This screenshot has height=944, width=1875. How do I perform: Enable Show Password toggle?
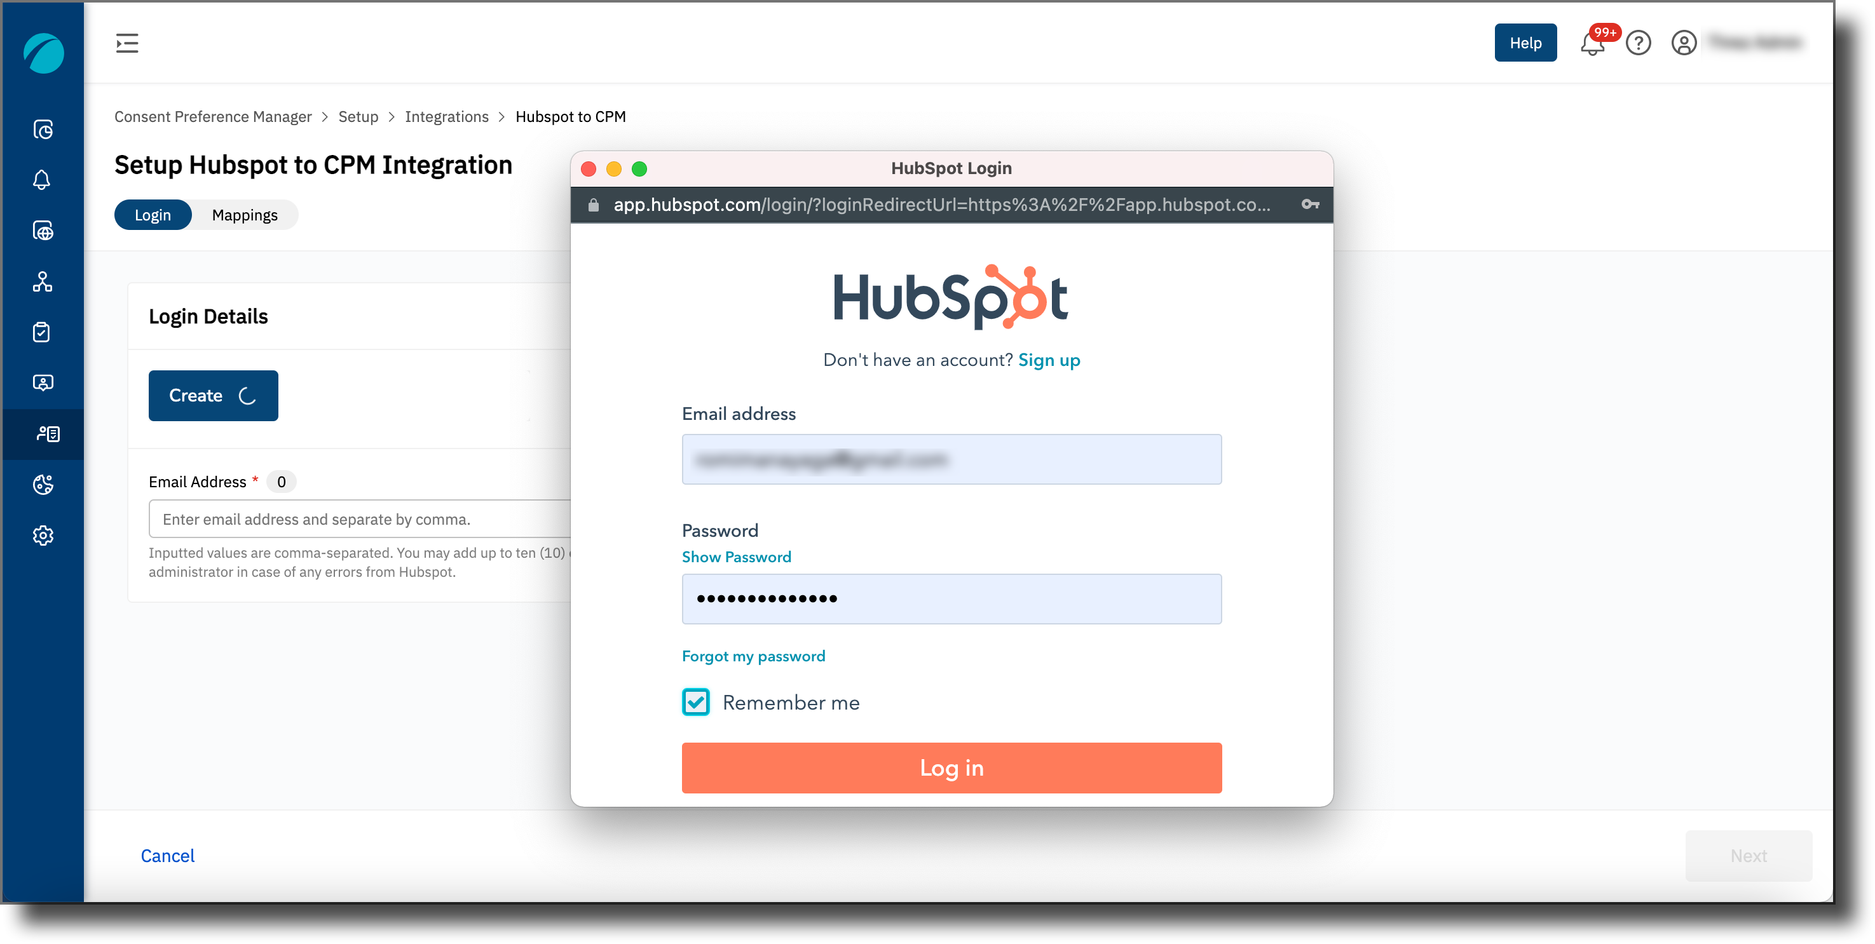[x=737, y=556]
